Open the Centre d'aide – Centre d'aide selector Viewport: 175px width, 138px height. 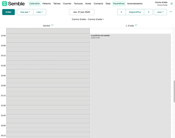[88, 19]
